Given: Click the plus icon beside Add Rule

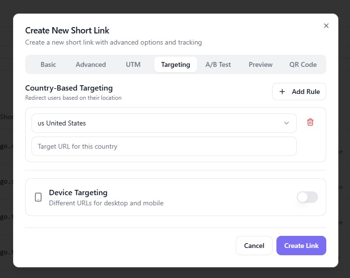Looking at the screenshot, I should tap(282, 92).
